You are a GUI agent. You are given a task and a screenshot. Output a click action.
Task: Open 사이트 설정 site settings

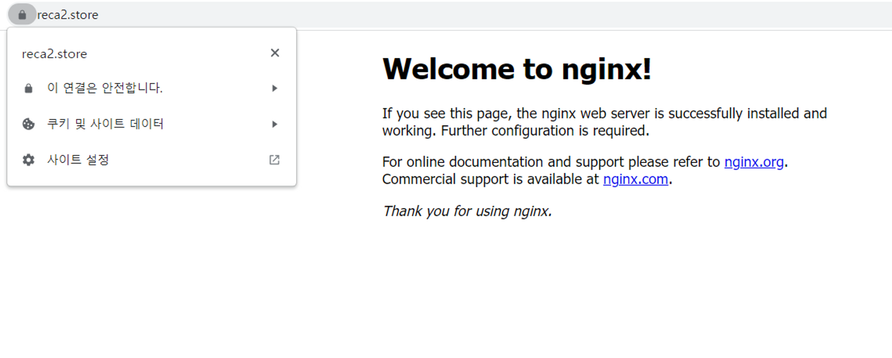152,160
